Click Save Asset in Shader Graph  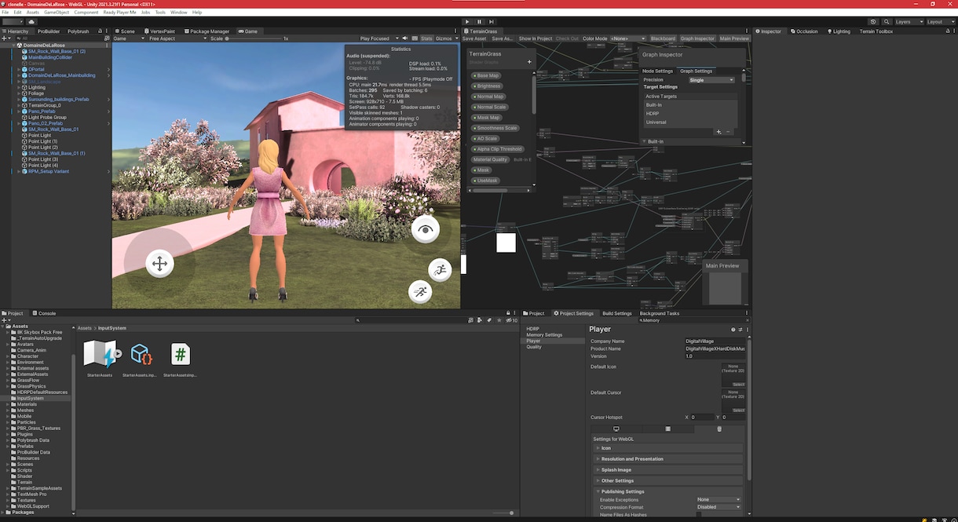(x=474, y=38)
